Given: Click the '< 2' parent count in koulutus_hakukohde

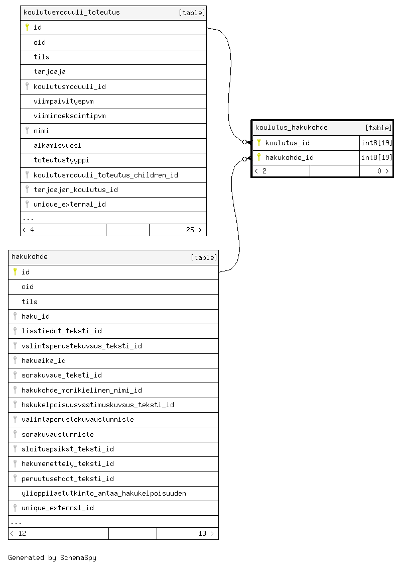Looking at the screenshot, I should pyautogui.click(x=261, y=171).
